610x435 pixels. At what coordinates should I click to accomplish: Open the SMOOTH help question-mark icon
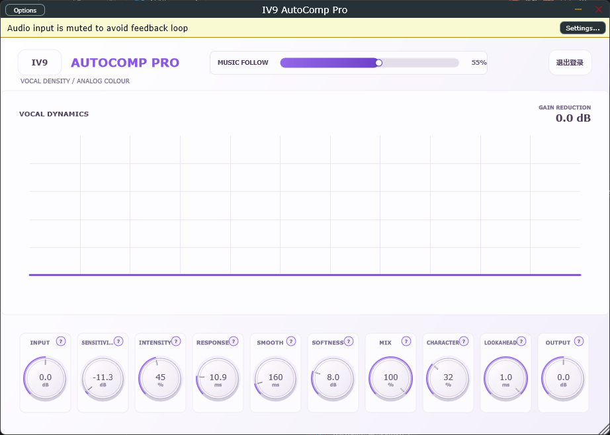(291, 341)
